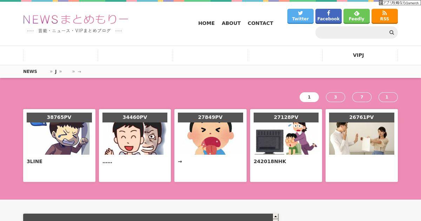Open the ABOUT page
421x221 pixels.
[231, 23]
